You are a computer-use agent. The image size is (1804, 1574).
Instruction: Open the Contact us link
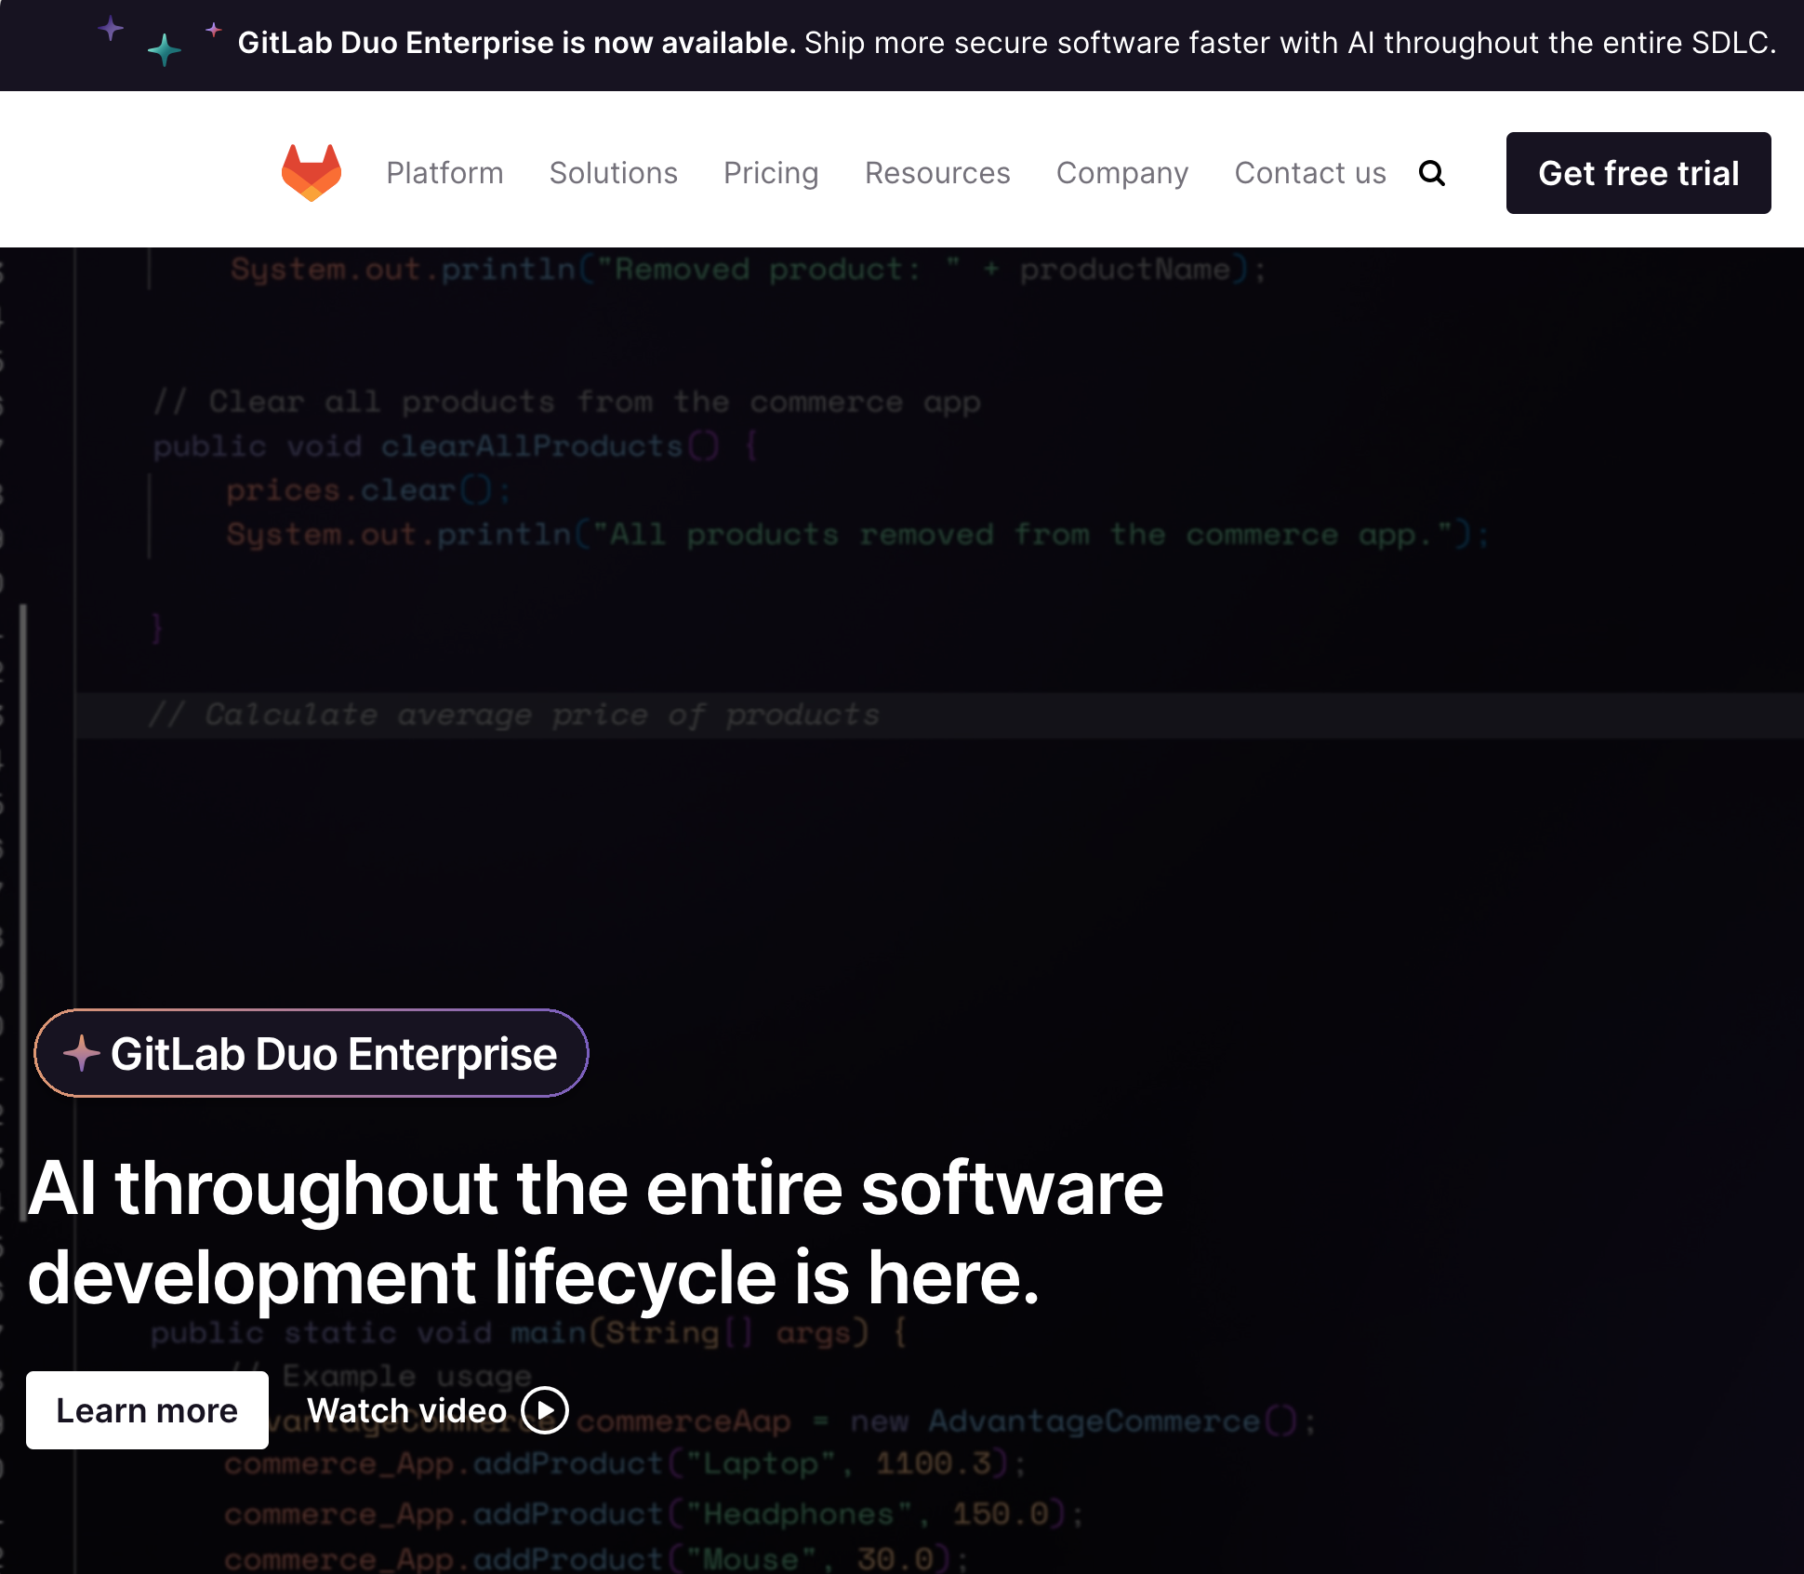tap(1310, 173)
